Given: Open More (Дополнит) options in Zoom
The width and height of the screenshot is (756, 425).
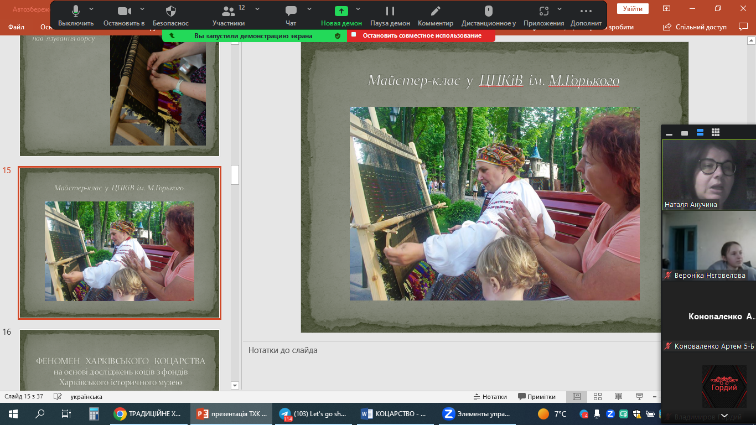Looking at the screenshot, I should [586, 15].
